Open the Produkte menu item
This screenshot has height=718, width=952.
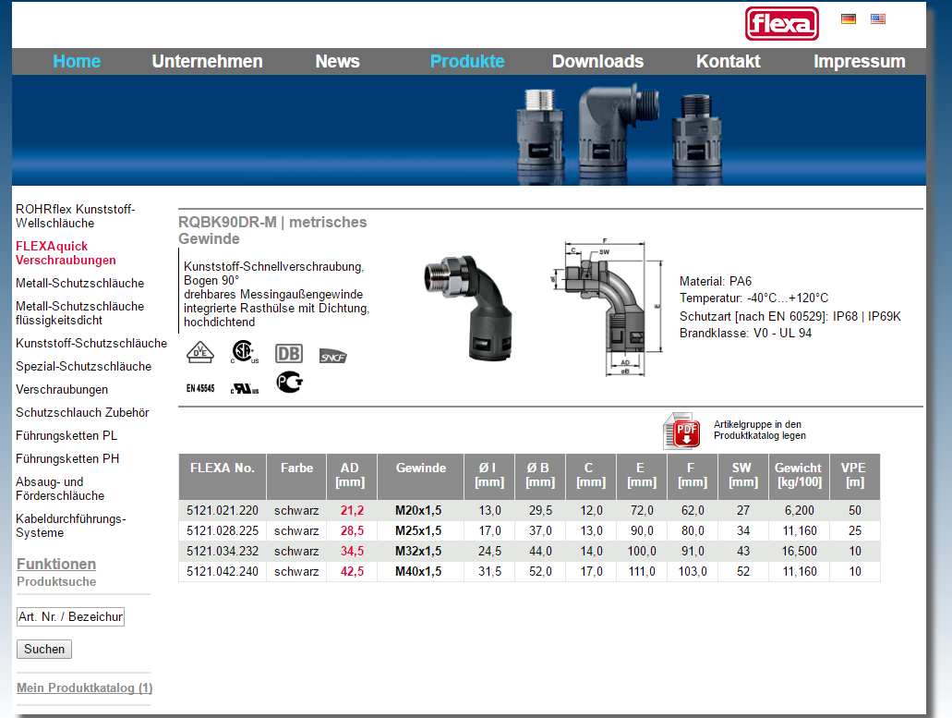tap(467, 61)
